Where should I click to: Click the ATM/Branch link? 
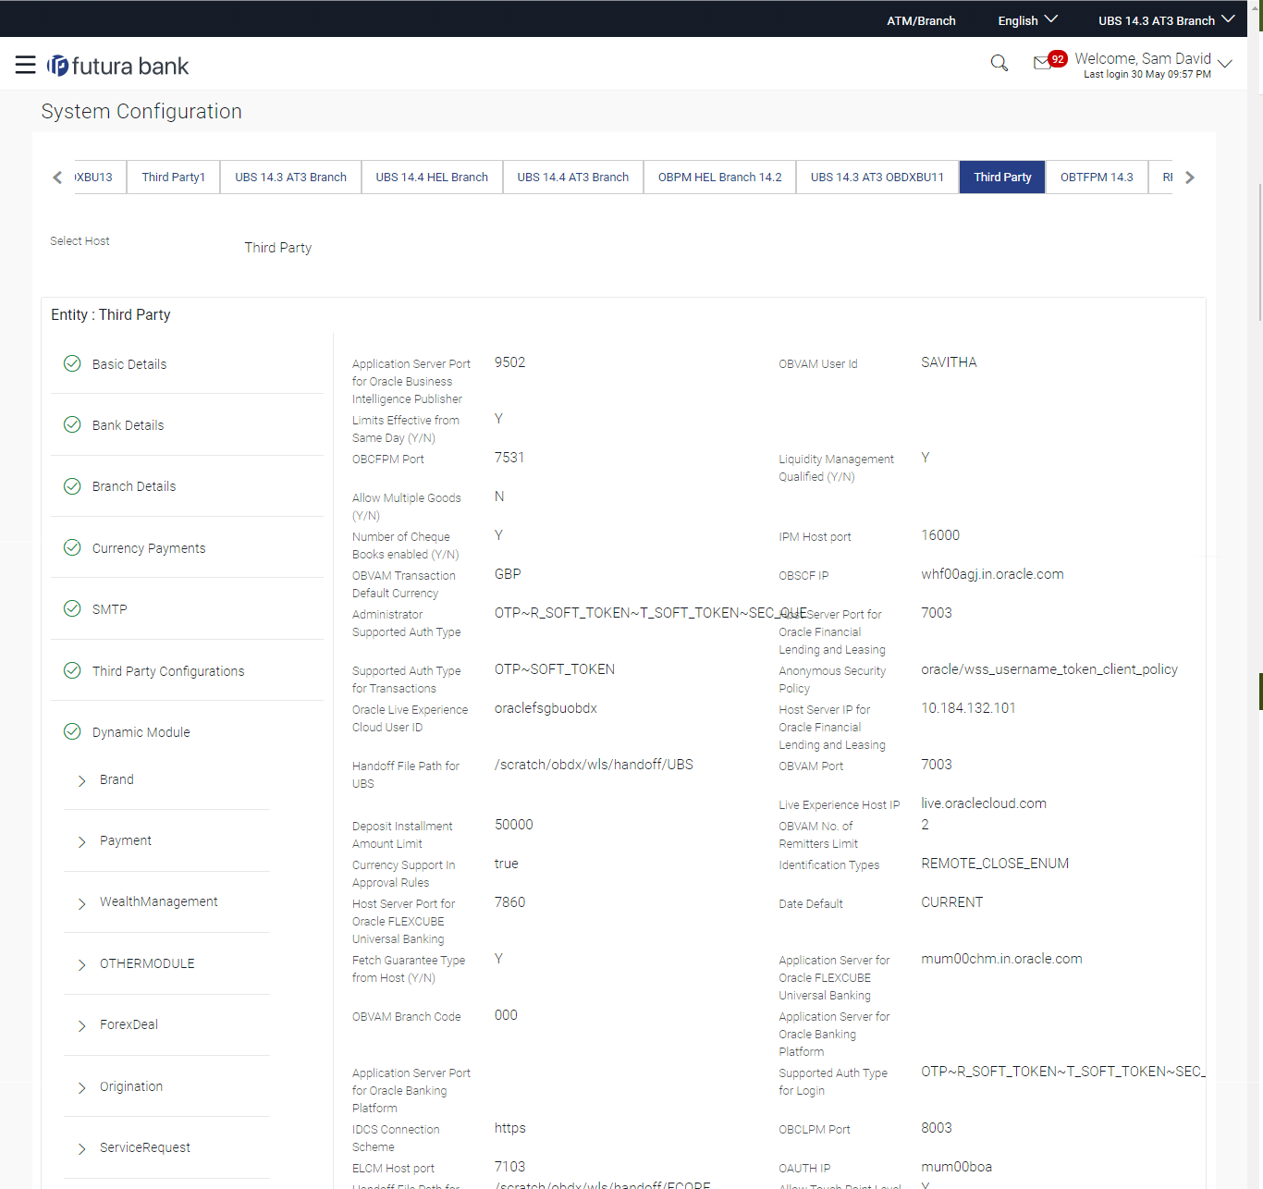[x=921, y=20]
